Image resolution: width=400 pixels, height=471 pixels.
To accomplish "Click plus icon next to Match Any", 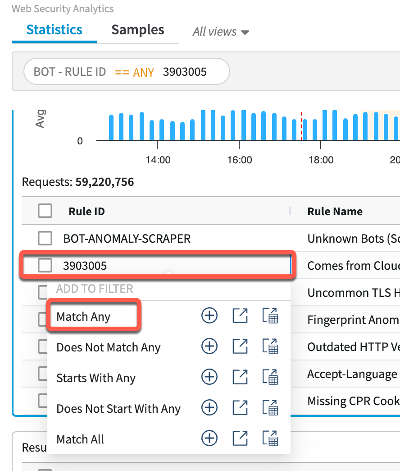I will click(209, 316).
